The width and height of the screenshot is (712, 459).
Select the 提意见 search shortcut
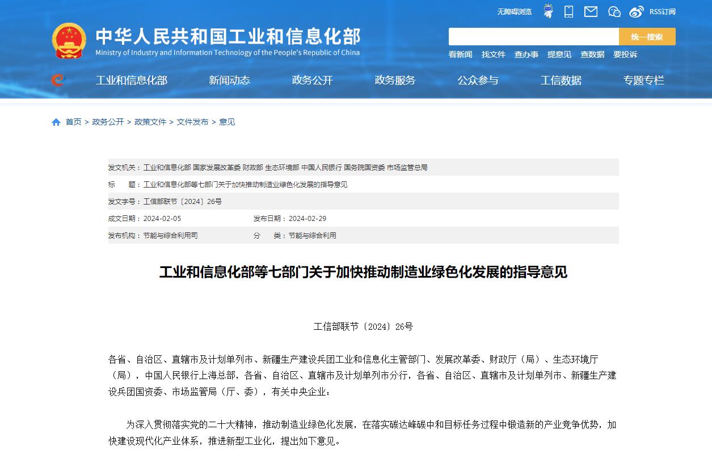tap(559, 54)
